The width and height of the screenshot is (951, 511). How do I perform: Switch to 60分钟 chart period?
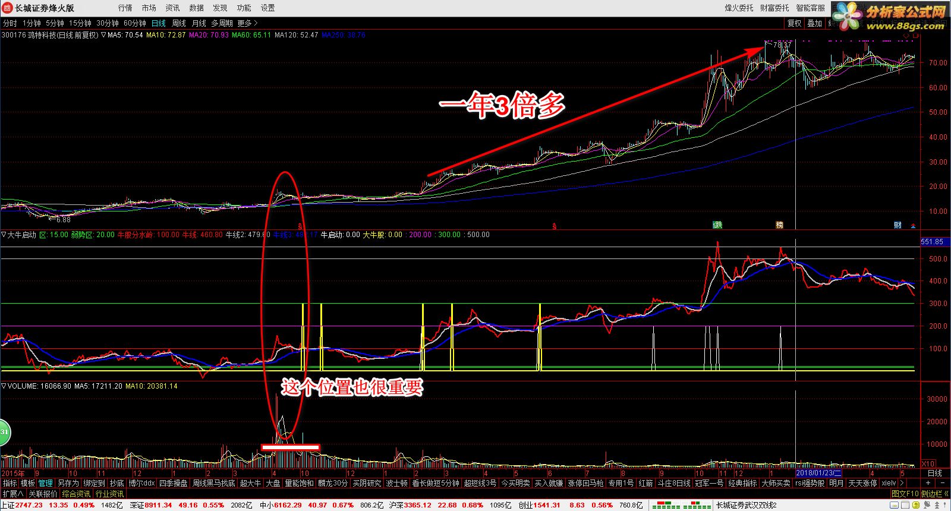tap(135, 23)
